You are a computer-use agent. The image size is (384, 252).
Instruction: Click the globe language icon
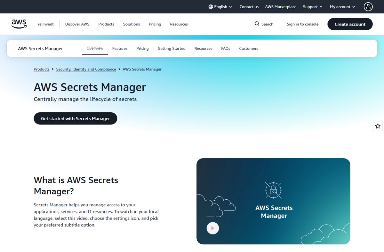click(211, 7)
